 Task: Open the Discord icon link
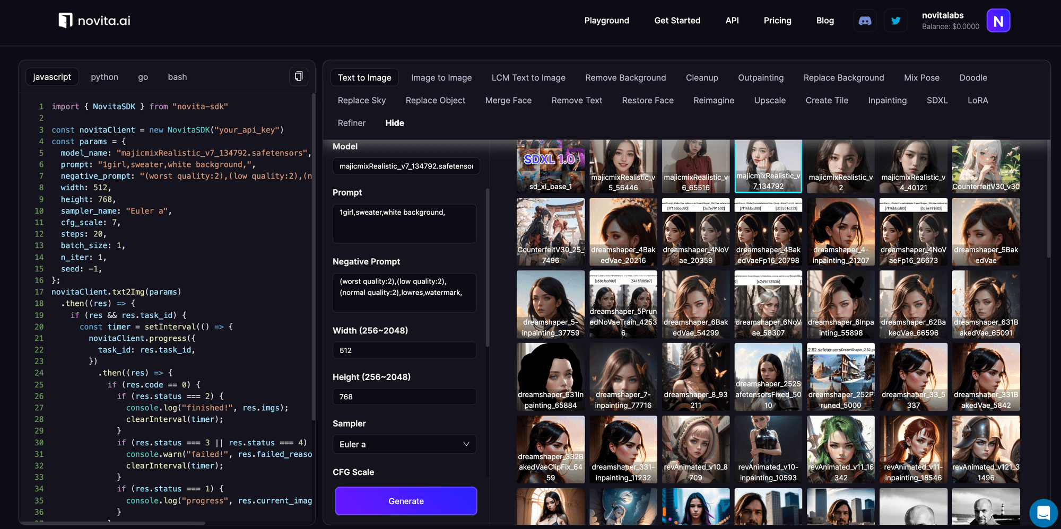pos(865,21)
